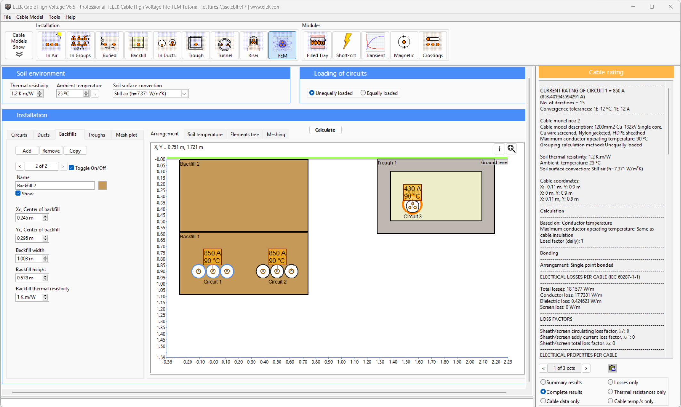Click the magnifier zoom icon in plot
Screen dimensions: 681x407
512,149
